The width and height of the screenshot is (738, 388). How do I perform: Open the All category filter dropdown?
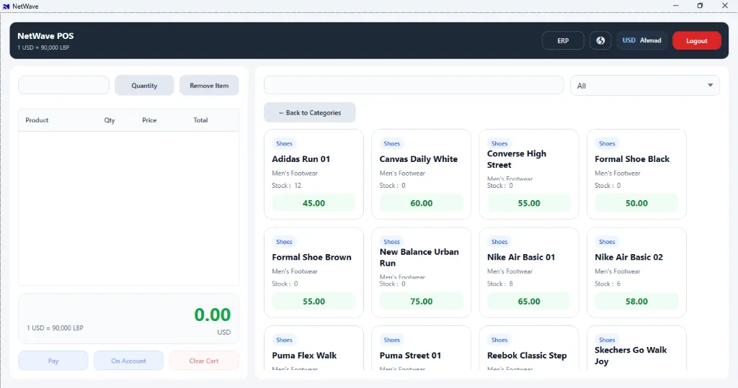(645, 86)
